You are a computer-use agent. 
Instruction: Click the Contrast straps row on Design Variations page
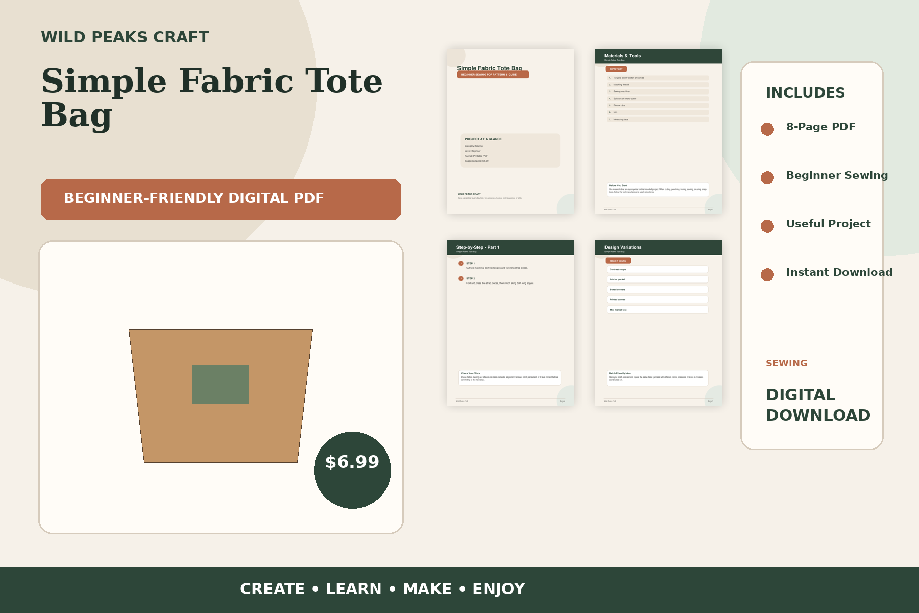click(x=658, y=269)
